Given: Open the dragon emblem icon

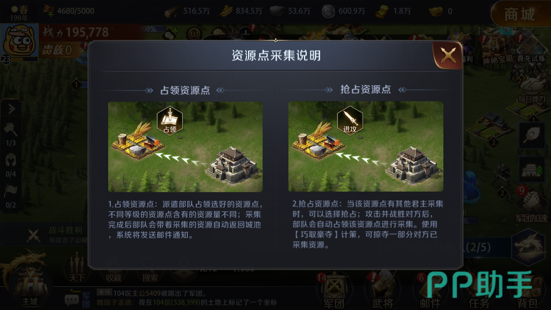Looking at the screenshot, I should pyautogui.click(x=528, y=247).
